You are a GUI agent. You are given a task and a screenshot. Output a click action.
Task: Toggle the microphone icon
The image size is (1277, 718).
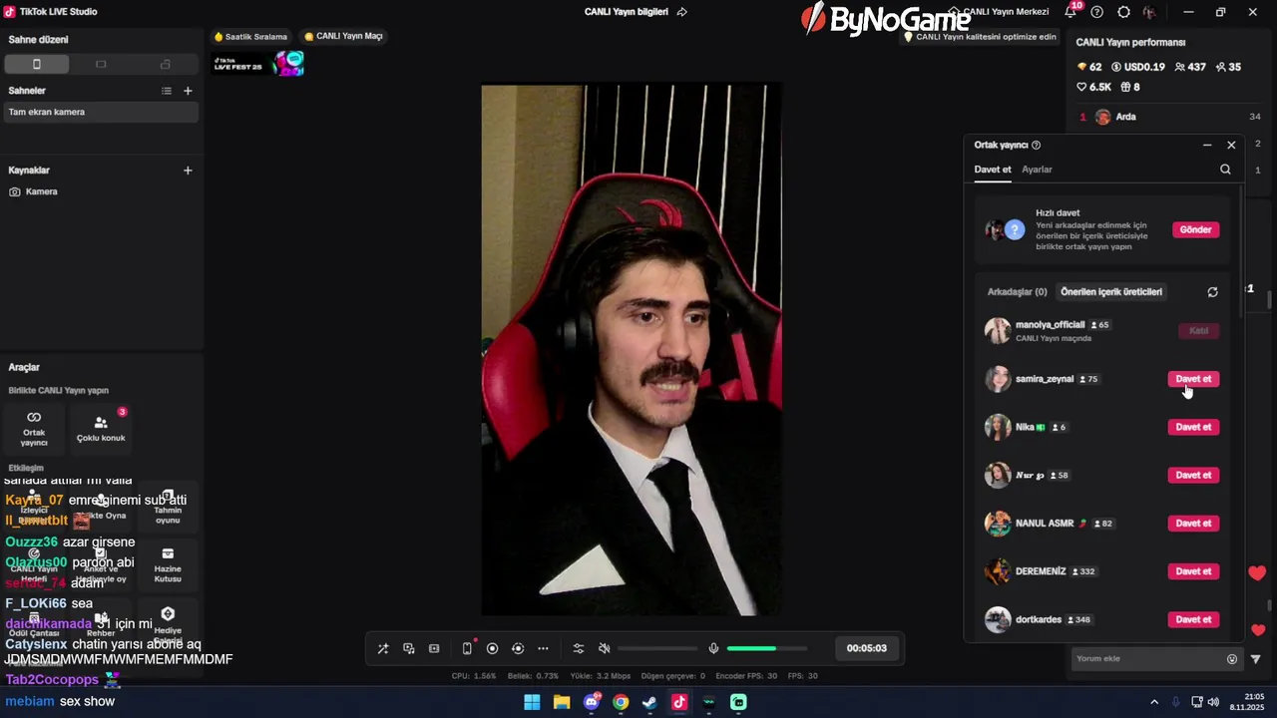coord(713,648)
